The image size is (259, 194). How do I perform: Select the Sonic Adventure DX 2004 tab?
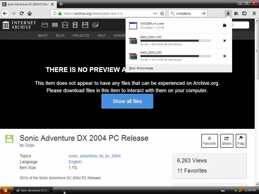(x=28, y=4)
